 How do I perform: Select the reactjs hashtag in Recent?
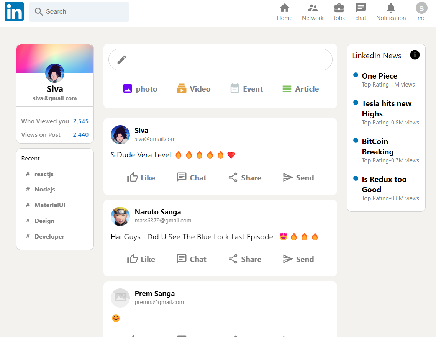point(44,174)
